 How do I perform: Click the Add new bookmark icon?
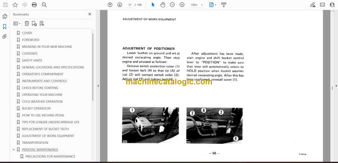pyautogui.click(x=34, y=24)
